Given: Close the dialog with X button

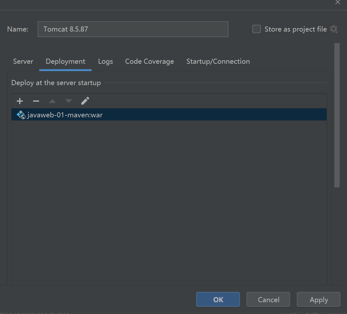Looking at the screenshot, I should [338, 2].
